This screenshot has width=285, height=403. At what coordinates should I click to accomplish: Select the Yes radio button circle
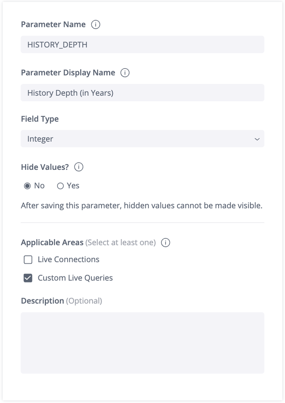click(x=60, y=186)
